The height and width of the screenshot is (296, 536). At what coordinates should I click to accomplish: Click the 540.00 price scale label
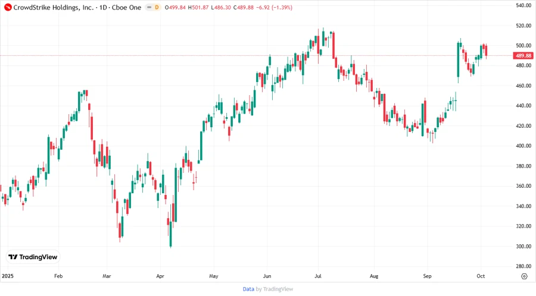[523, 5]
